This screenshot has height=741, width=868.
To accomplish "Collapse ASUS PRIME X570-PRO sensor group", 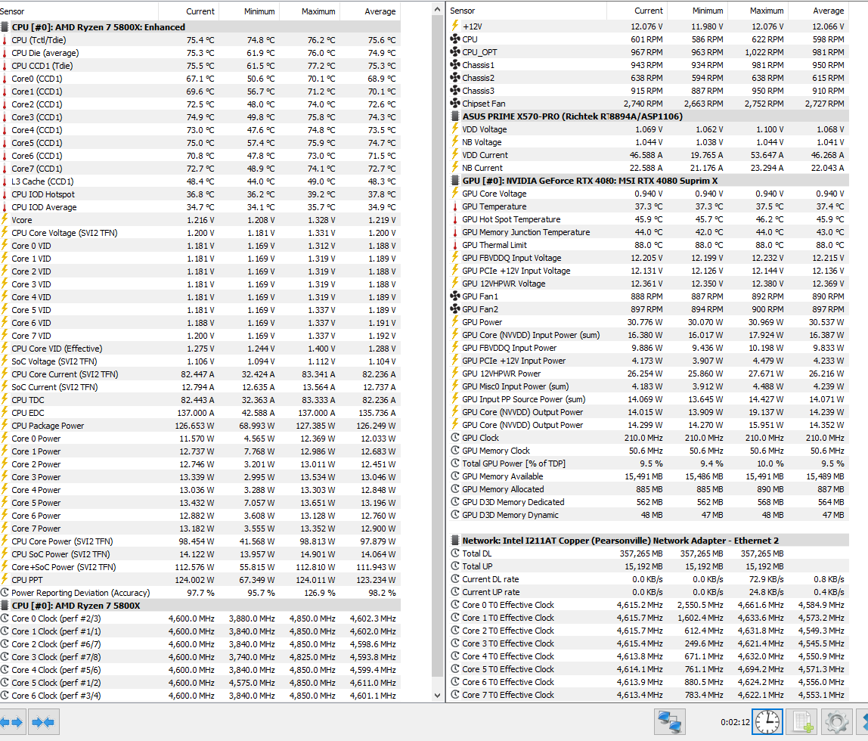I will (x=648, y=116).
